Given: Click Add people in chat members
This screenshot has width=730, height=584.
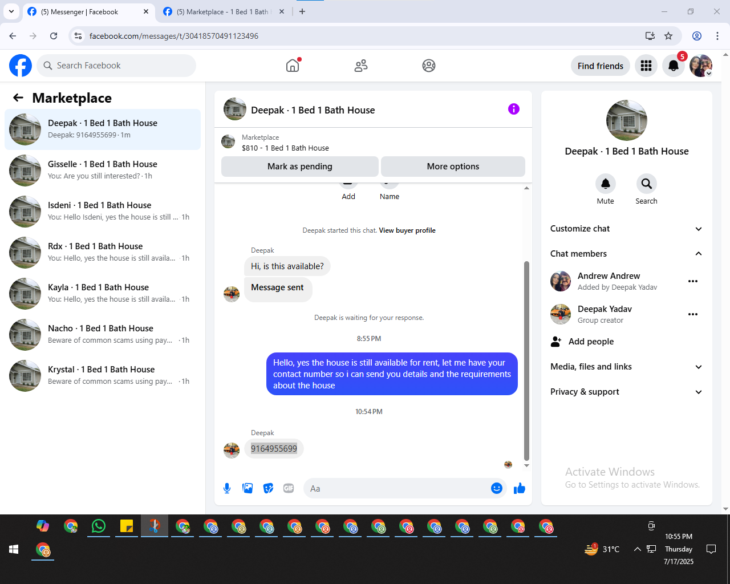Looking at the screenshot, I should 627,342.
